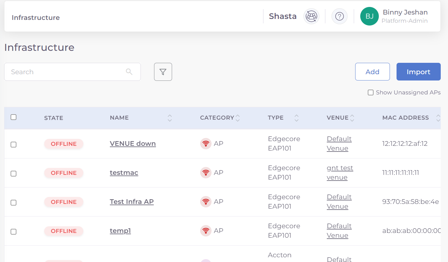Check the box for Test Infra AP row
The image size is (448, 262).
tap(14, 203)
